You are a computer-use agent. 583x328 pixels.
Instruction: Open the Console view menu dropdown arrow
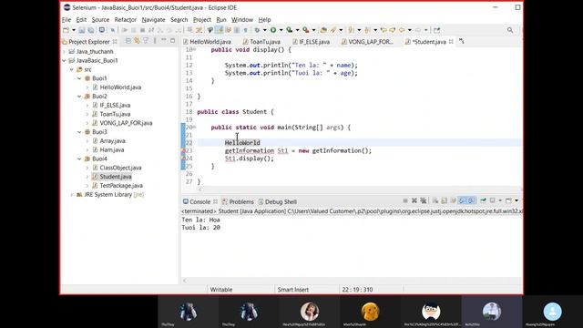(517, 200)
